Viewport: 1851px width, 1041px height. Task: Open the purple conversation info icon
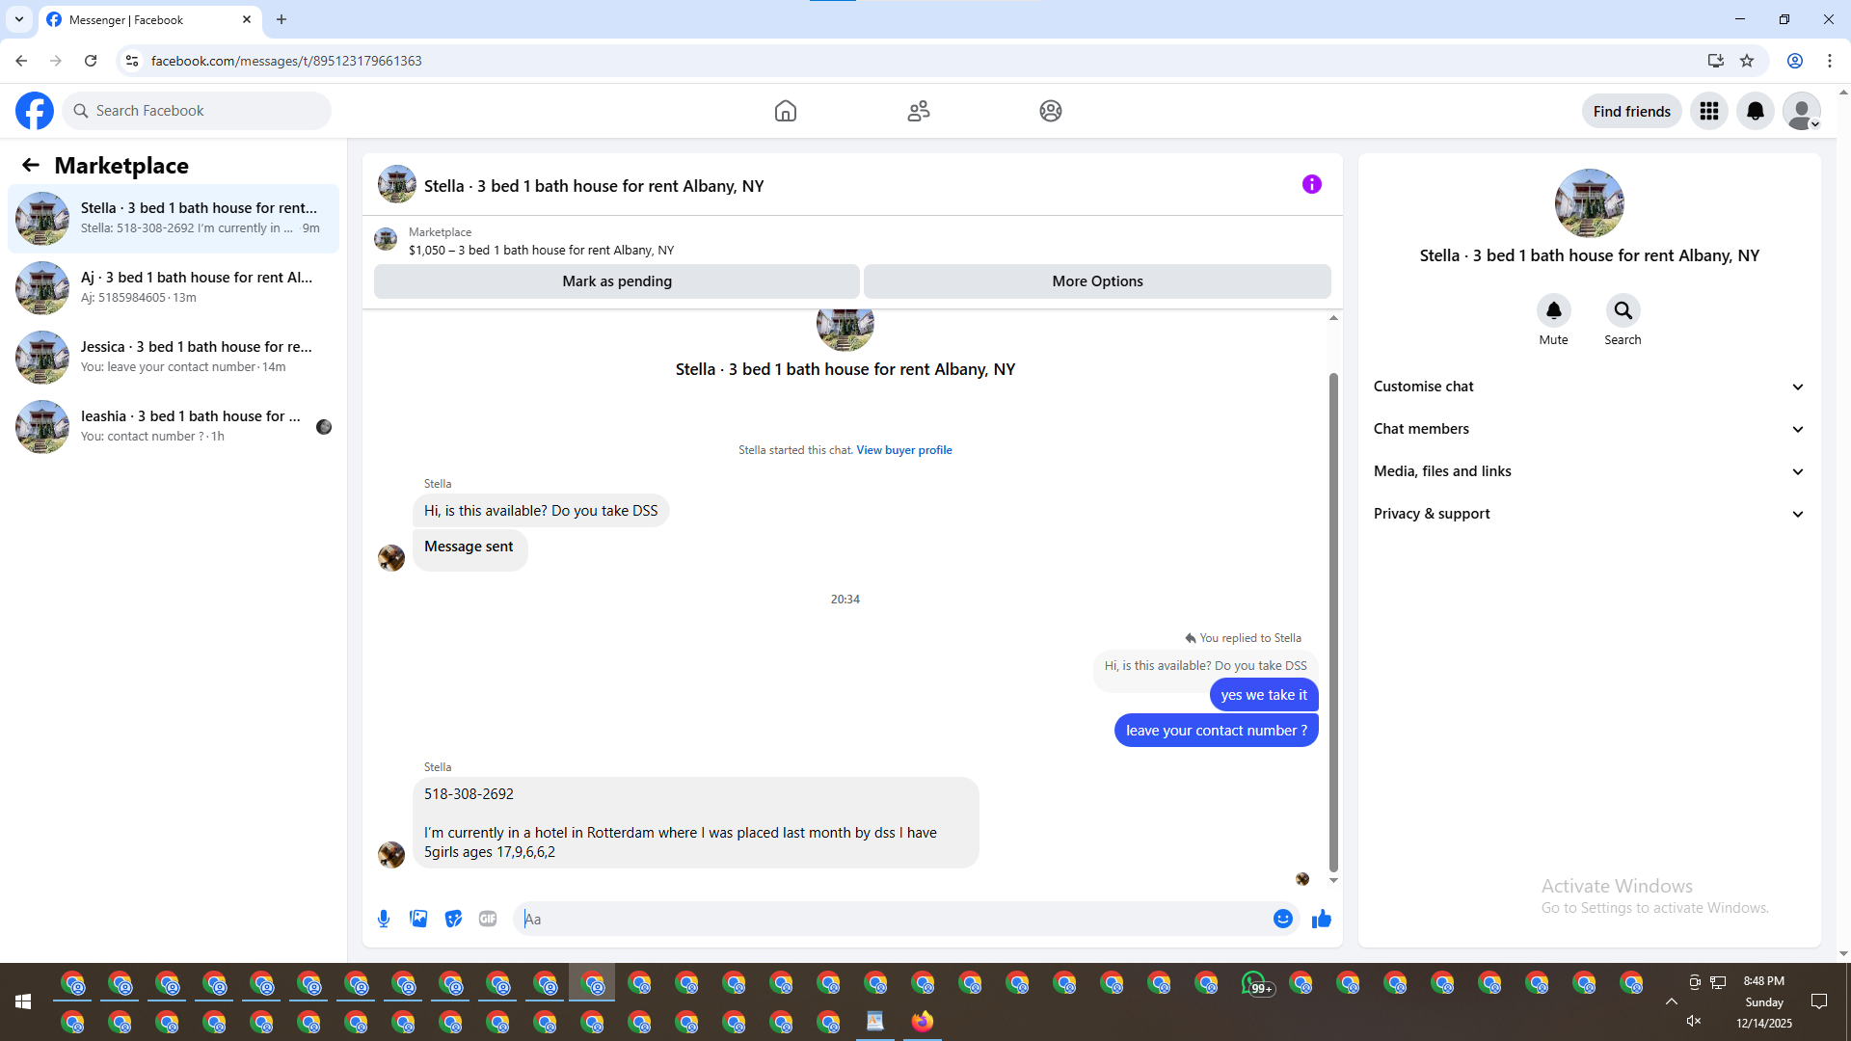[x=1311, y=184]
